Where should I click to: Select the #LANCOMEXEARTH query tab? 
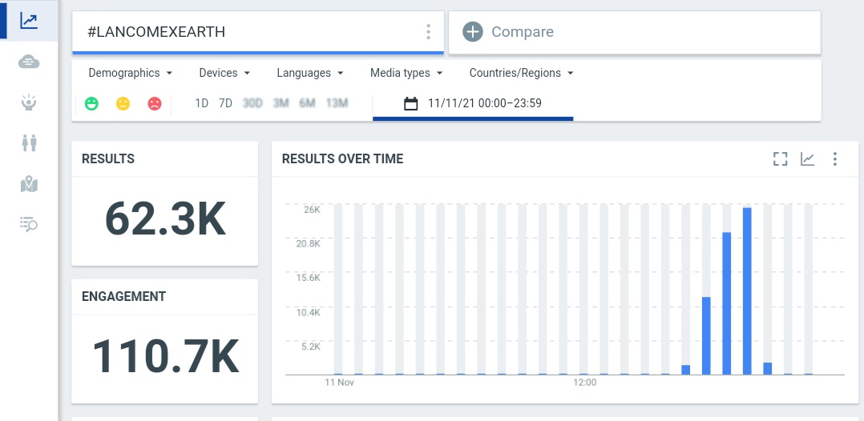258,33
